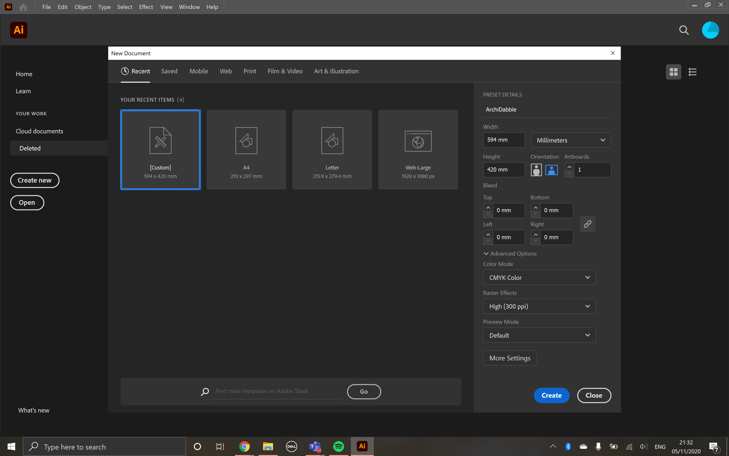Screen dimensions: 729x456
Task: Click the Height 420 mm field
Action: pyautogui.click(x=504, y=170)
